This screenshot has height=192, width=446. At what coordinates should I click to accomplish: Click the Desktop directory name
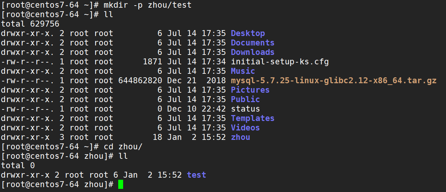tap(248, 34)
